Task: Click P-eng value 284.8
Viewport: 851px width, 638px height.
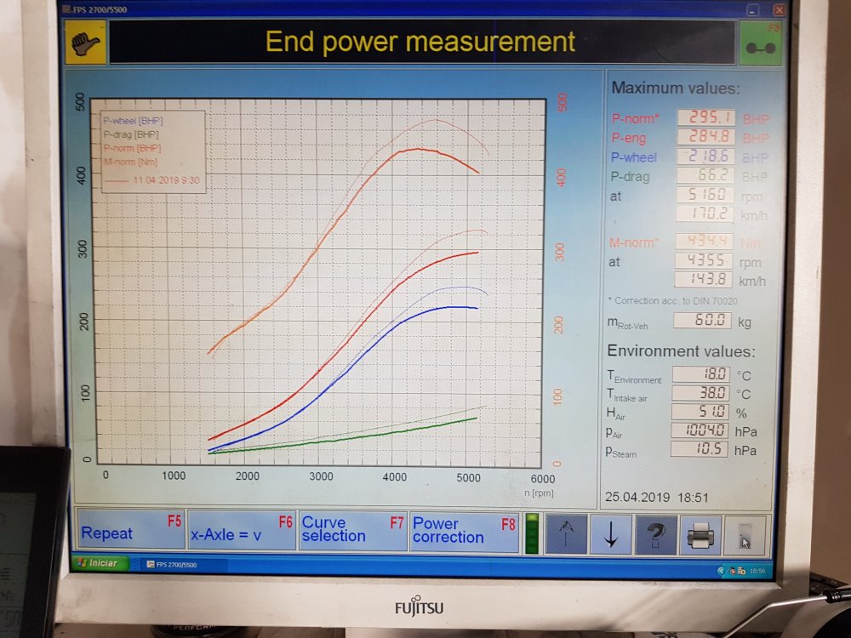Action: [x=706, y=137]
